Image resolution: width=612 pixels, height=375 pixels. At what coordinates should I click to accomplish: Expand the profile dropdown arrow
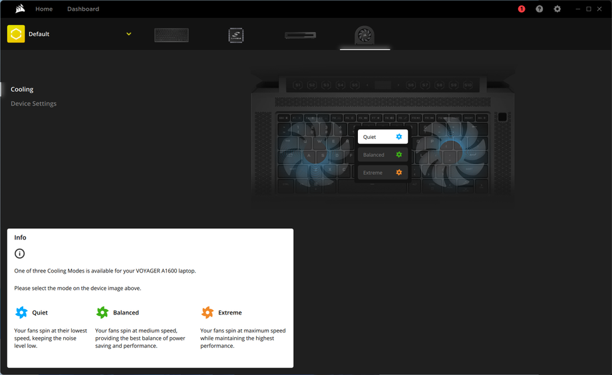pyautogui.click(x=129, y=34)
